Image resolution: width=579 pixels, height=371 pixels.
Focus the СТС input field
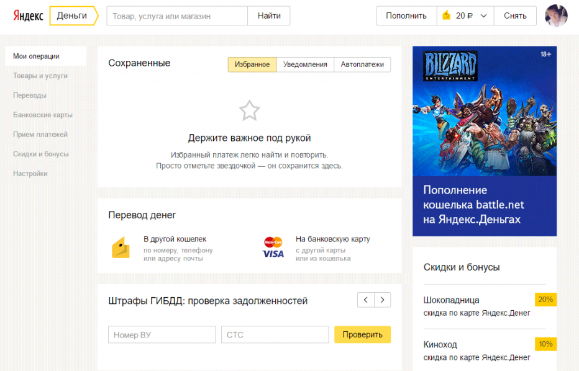coord(275,334)
